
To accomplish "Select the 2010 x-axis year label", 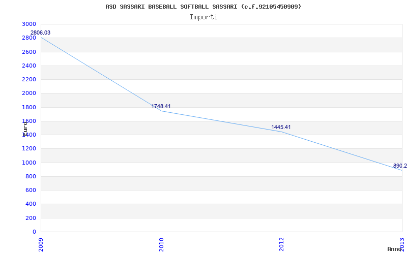I will pyautogui.click(x=161, y=244).
